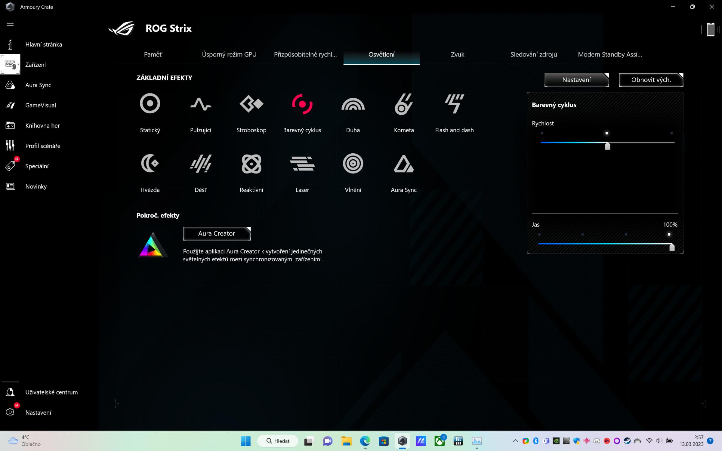Image resolution: width=722 pixels, height=451 pixels.
Task: Choose the Reaktivní effect
Action: pyautogui.click(x=251, y=163)
